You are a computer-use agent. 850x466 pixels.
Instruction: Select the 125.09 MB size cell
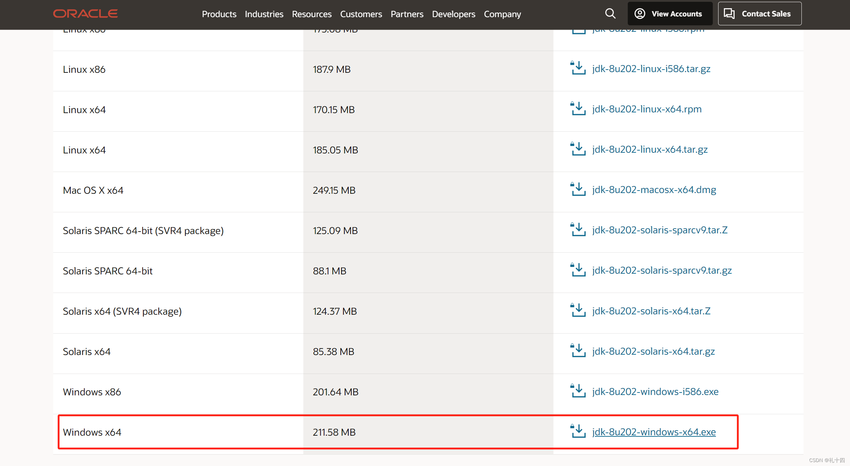[x=428, y=232]
